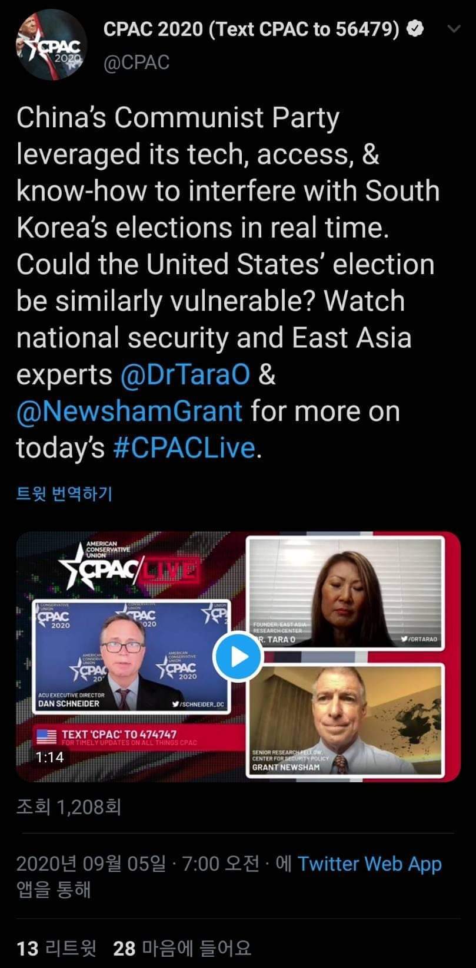Screen dimensions: 476x968
Task: Open the @CPAC handle
Action: point(137,62)
